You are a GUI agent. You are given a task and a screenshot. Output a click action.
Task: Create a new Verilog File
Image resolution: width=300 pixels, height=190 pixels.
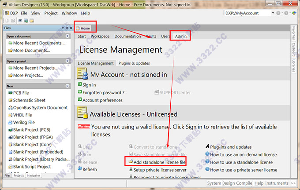coord(22,122)
